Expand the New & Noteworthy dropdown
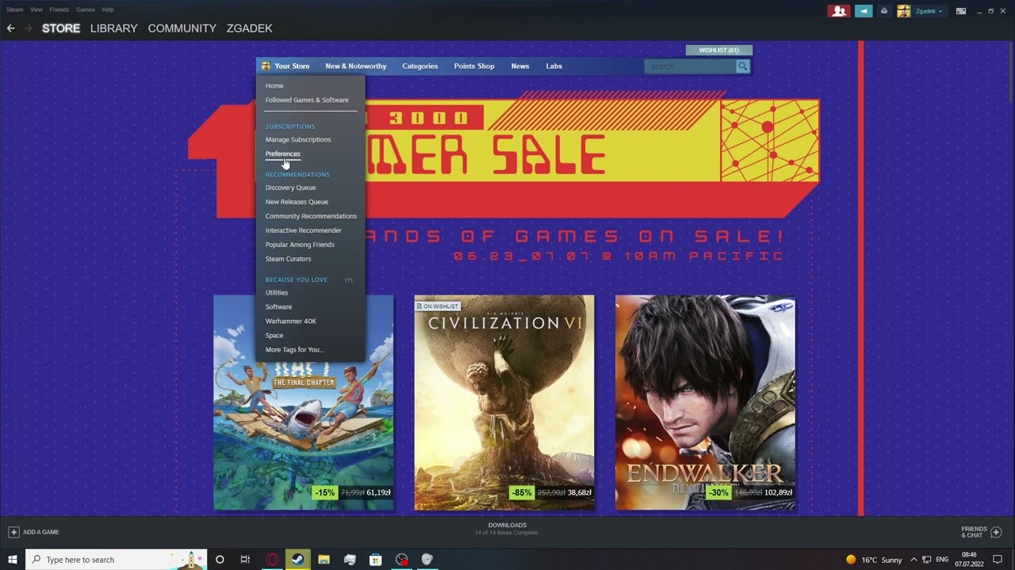 pos(356,66)
